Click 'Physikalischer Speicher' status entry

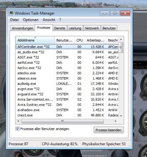click(x=104, y=144)
